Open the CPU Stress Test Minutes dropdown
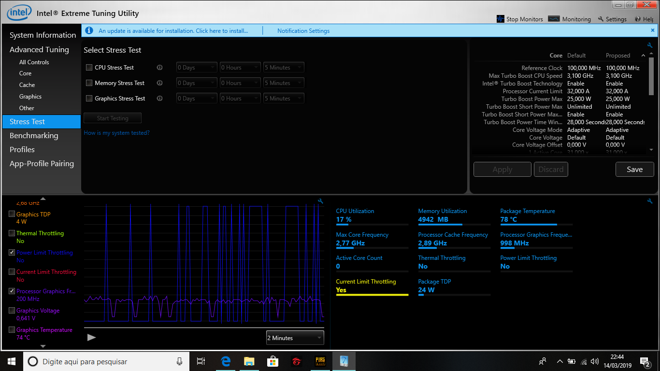The width and height of the screenshot is (660, 371). [284, 68]
